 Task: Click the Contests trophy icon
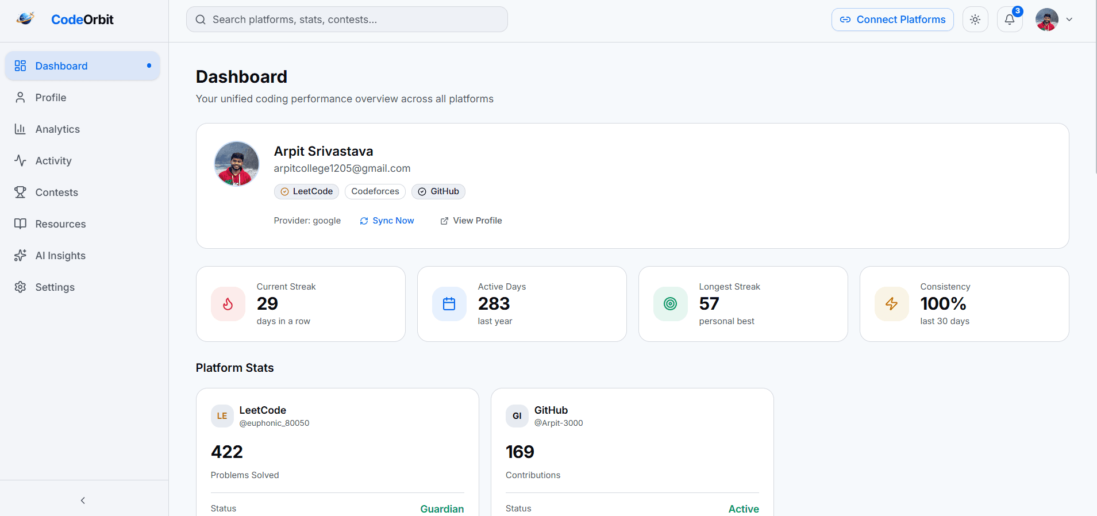pyautogui.click(x=20, y=192)
